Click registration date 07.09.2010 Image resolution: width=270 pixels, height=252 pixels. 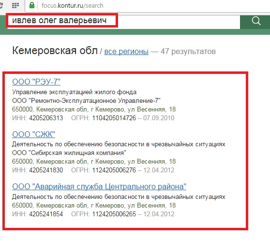click(x=159, y=118)
